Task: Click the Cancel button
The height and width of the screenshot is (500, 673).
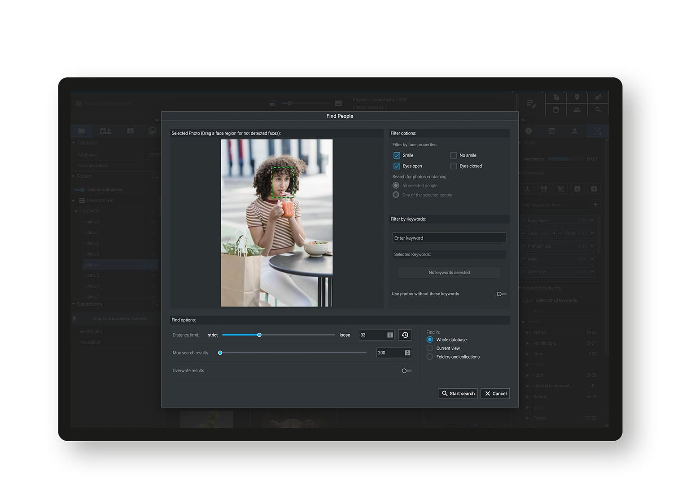Action: tap(495, 394)
